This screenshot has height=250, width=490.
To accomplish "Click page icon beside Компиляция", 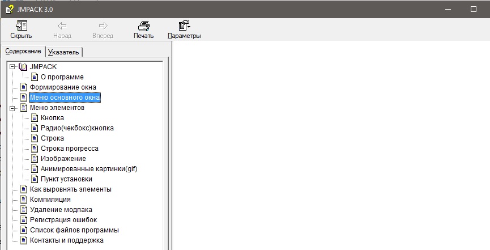I will 24,200.
